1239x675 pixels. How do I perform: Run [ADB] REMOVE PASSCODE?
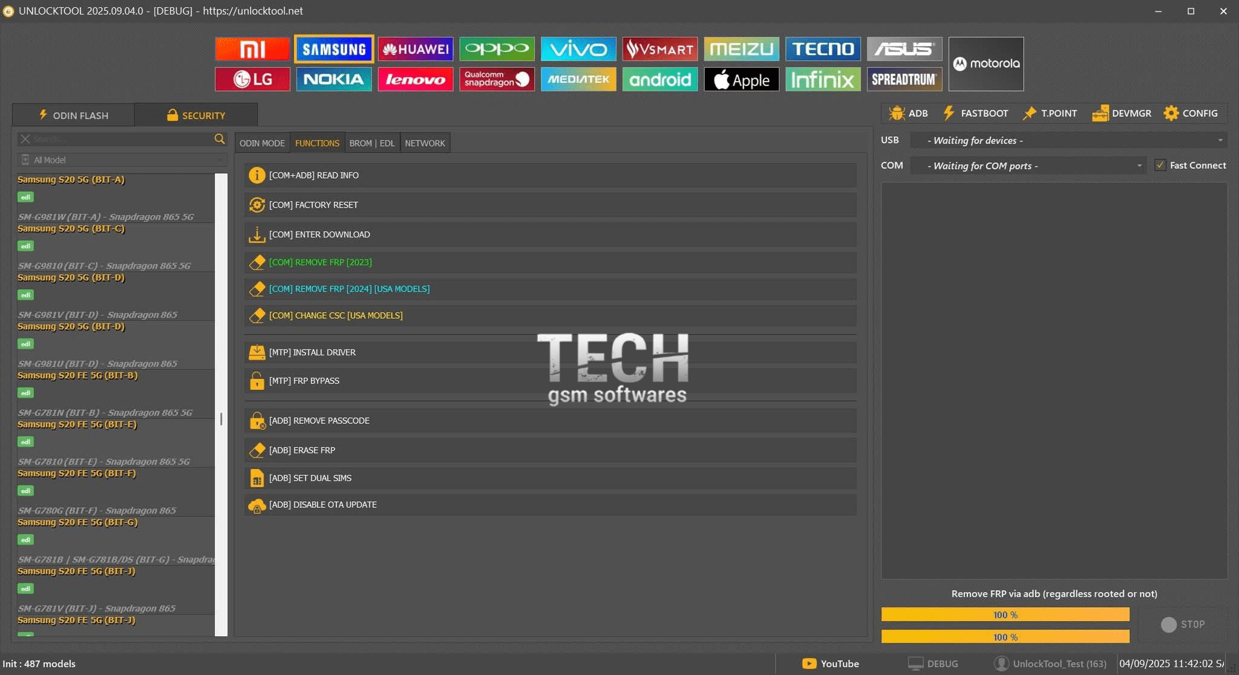click(x=551, y=420)
